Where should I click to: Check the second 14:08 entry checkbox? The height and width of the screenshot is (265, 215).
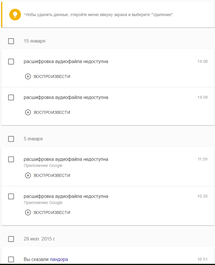[x=11, y=97]
